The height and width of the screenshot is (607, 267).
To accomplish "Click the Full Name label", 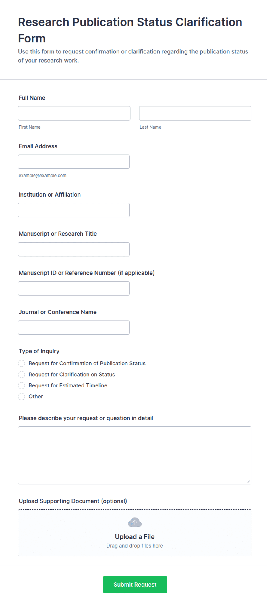I will point(32,98).
